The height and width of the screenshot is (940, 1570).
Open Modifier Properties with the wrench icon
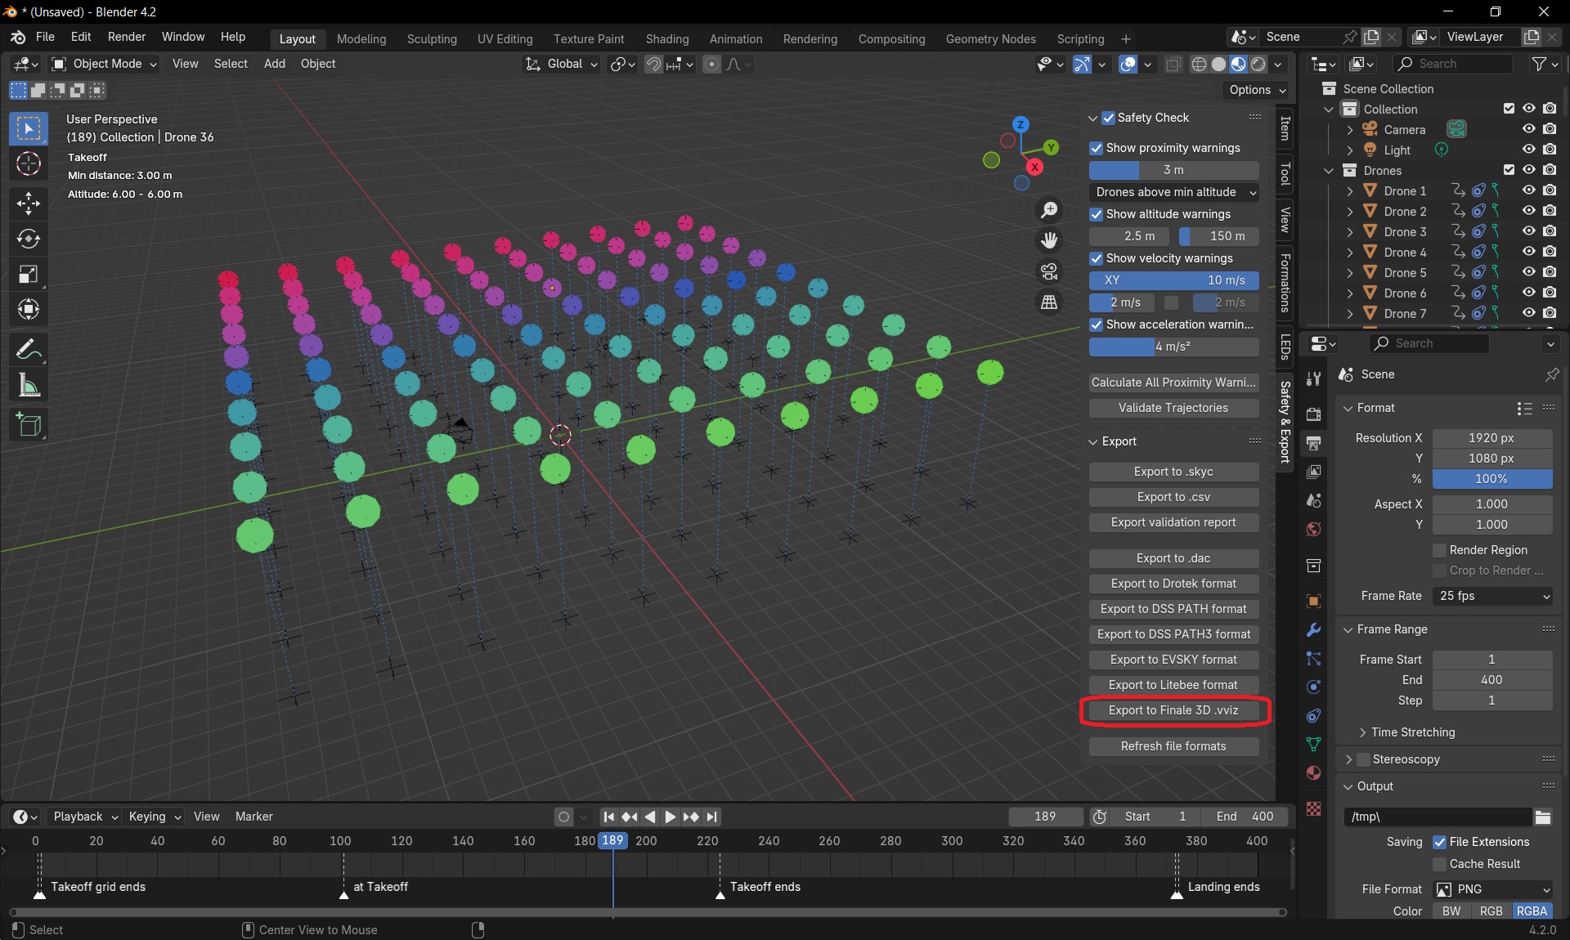pos(1313,629)
